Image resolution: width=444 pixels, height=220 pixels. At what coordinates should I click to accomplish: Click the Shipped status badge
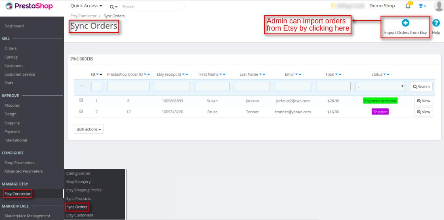[380, 112]
